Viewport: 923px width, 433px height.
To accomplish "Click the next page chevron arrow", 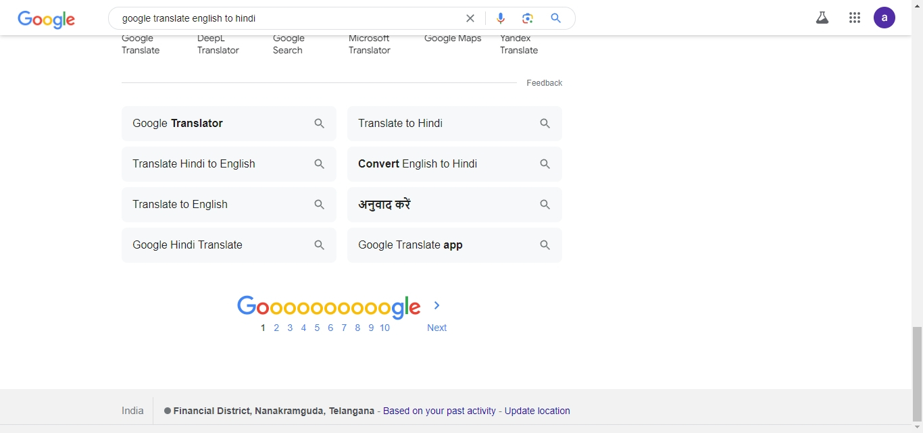I will point(437,305).
